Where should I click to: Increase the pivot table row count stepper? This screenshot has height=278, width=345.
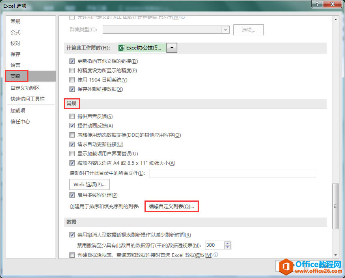coord(228,243)
